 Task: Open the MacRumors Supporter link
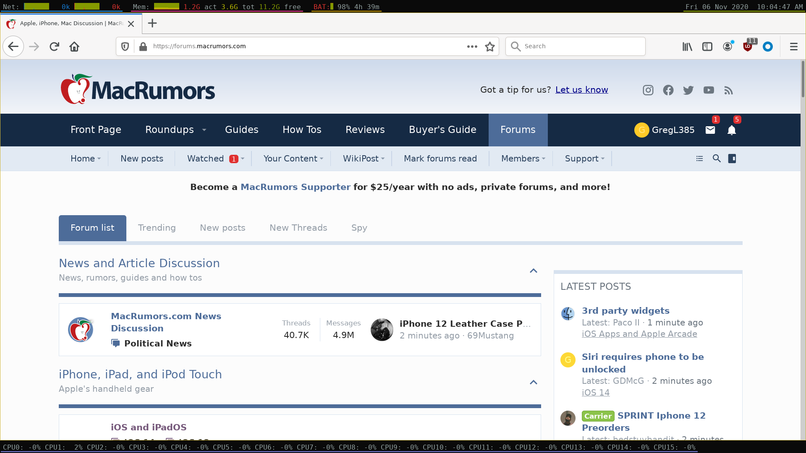coord(296,187)
